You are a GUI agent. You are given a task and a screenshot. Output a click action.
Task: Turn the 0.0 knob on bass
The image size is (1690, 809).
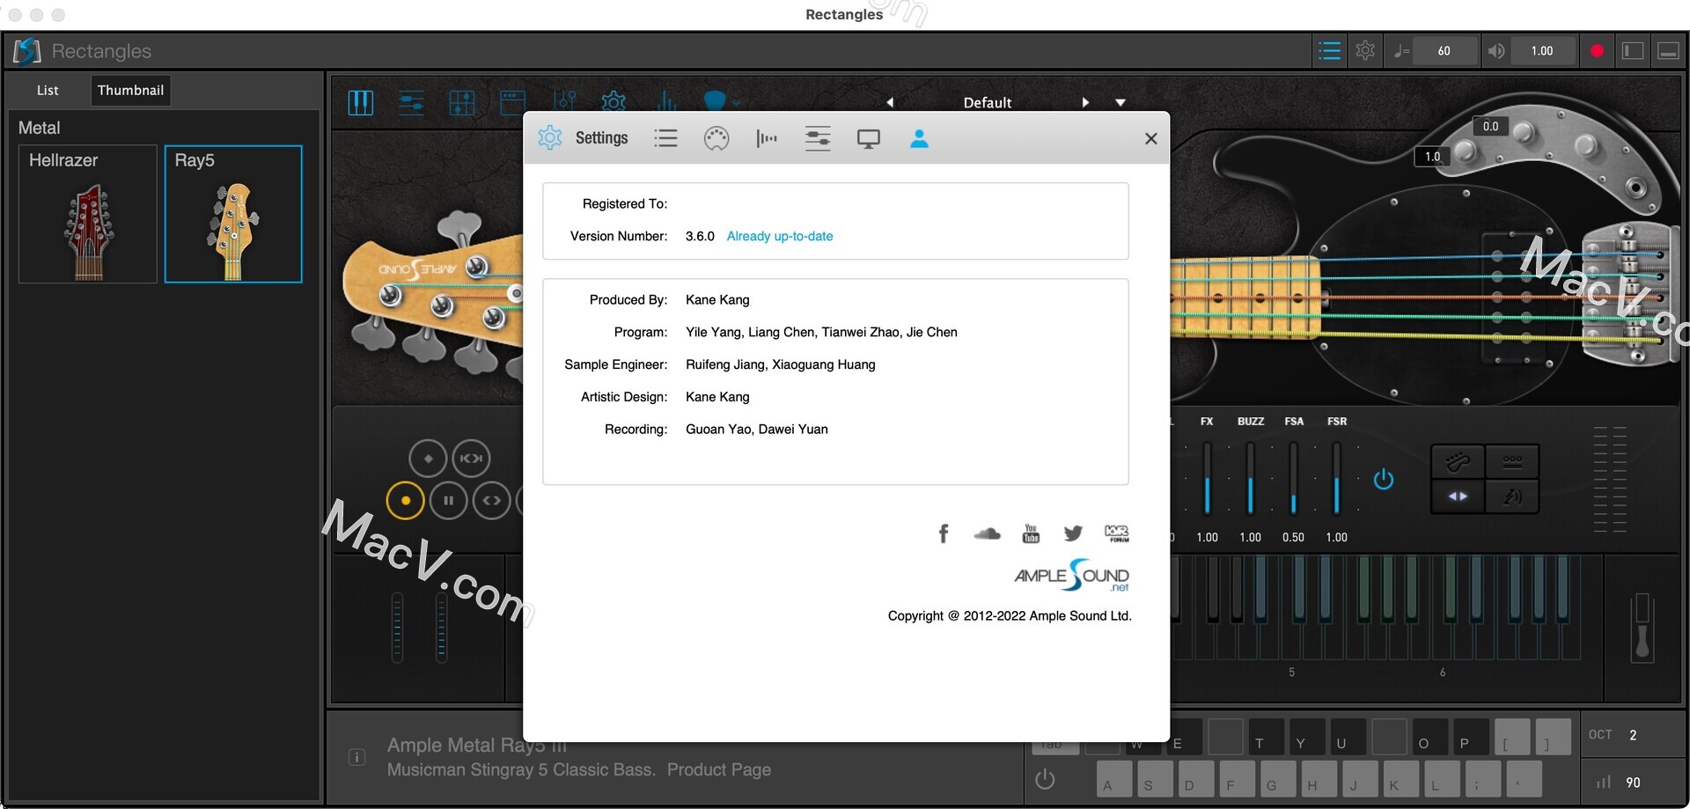[1523, 133]
